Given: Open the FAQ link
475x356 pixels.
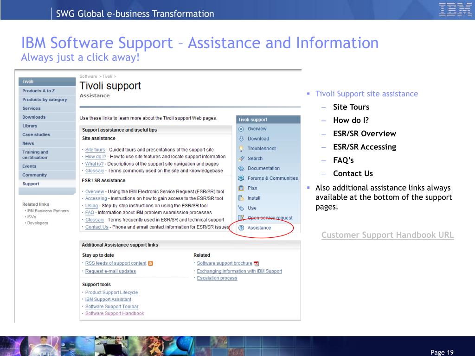Looking at the screenshot, I should pos(90,212).
